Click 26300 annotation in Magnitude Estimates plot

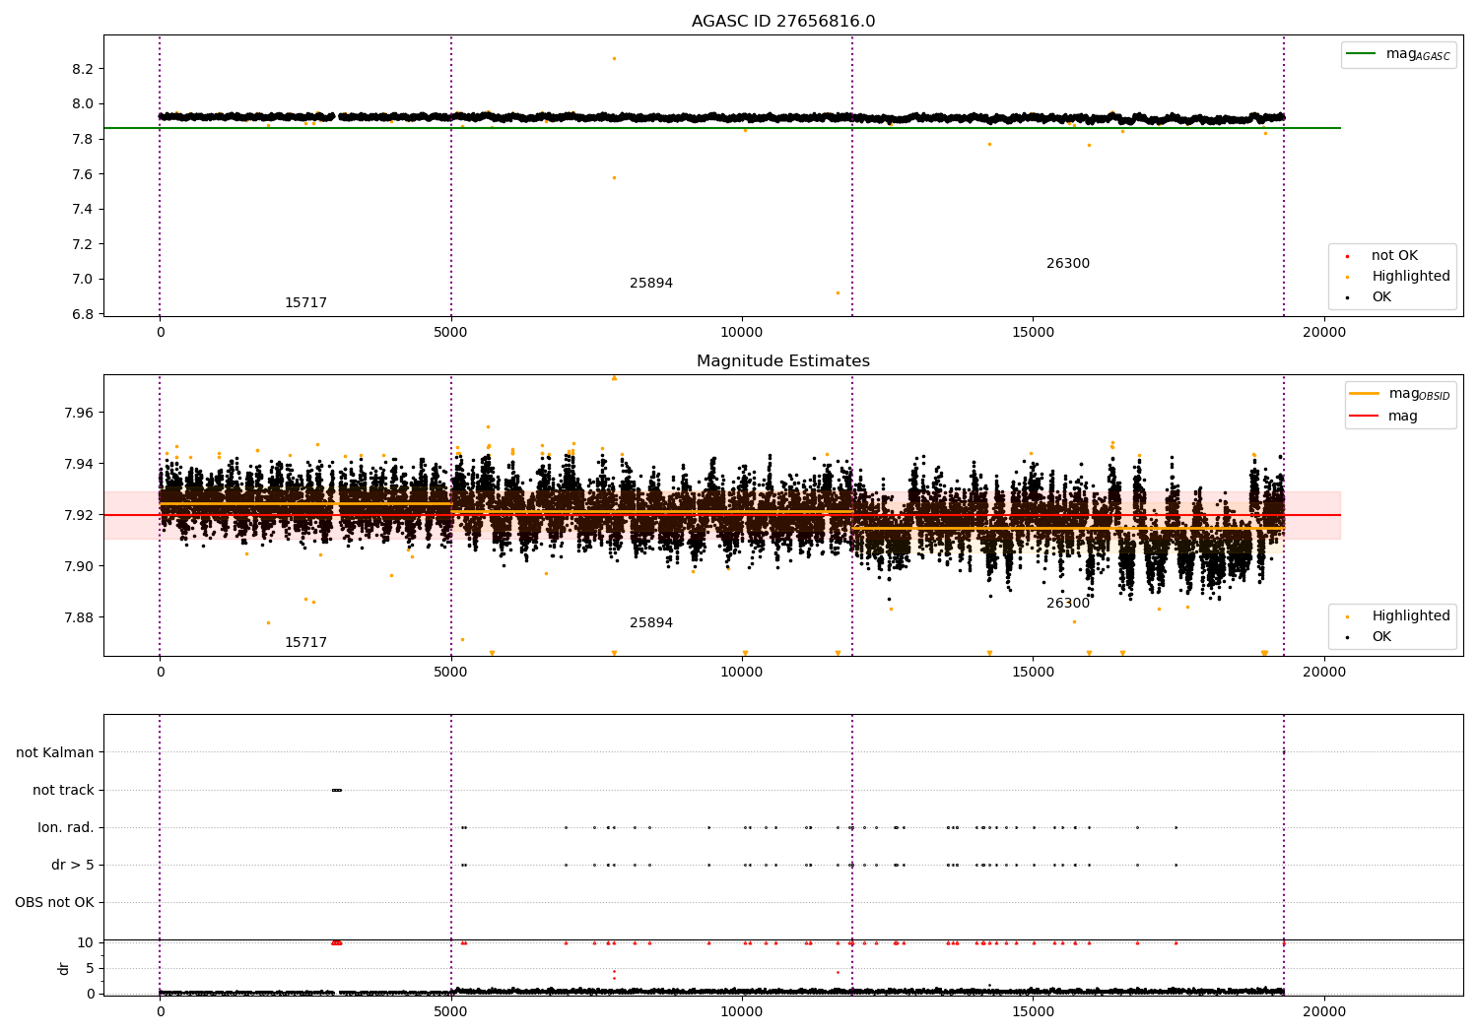coord(1068,604)
